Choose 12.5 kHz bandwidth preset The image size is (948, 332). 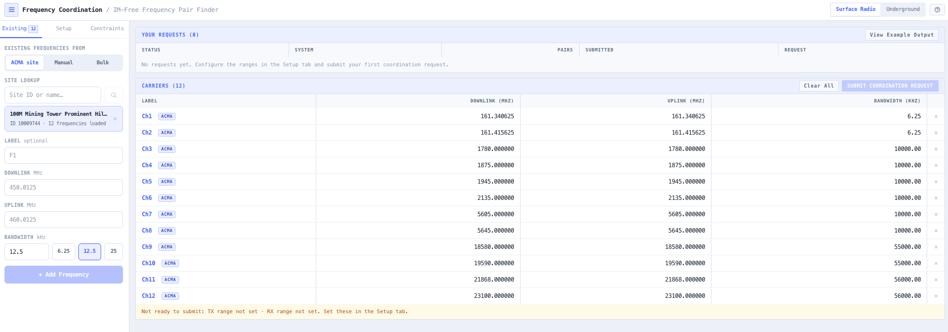tap(90, 251)
